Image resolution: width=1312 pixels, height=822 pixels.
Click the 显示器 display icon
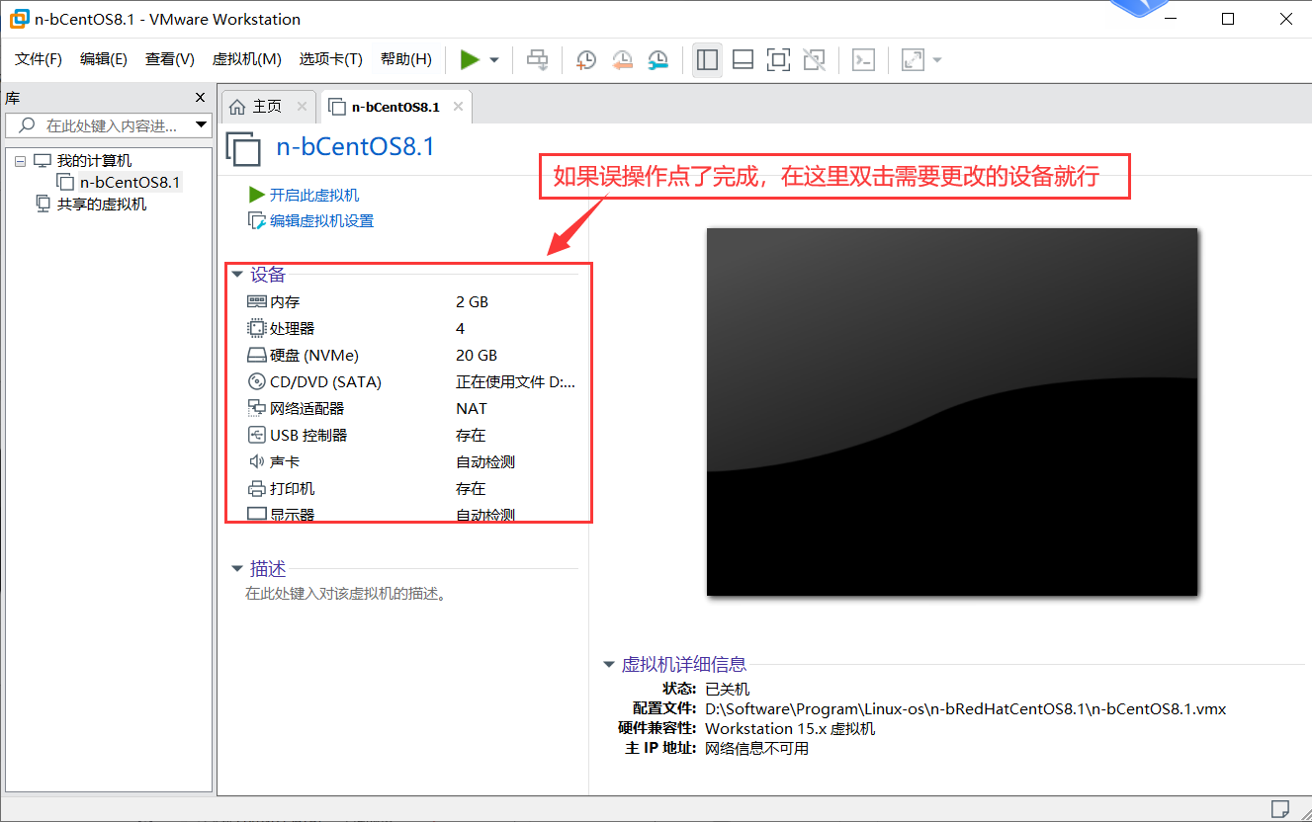pyautogui.click(x=256, y=514)
